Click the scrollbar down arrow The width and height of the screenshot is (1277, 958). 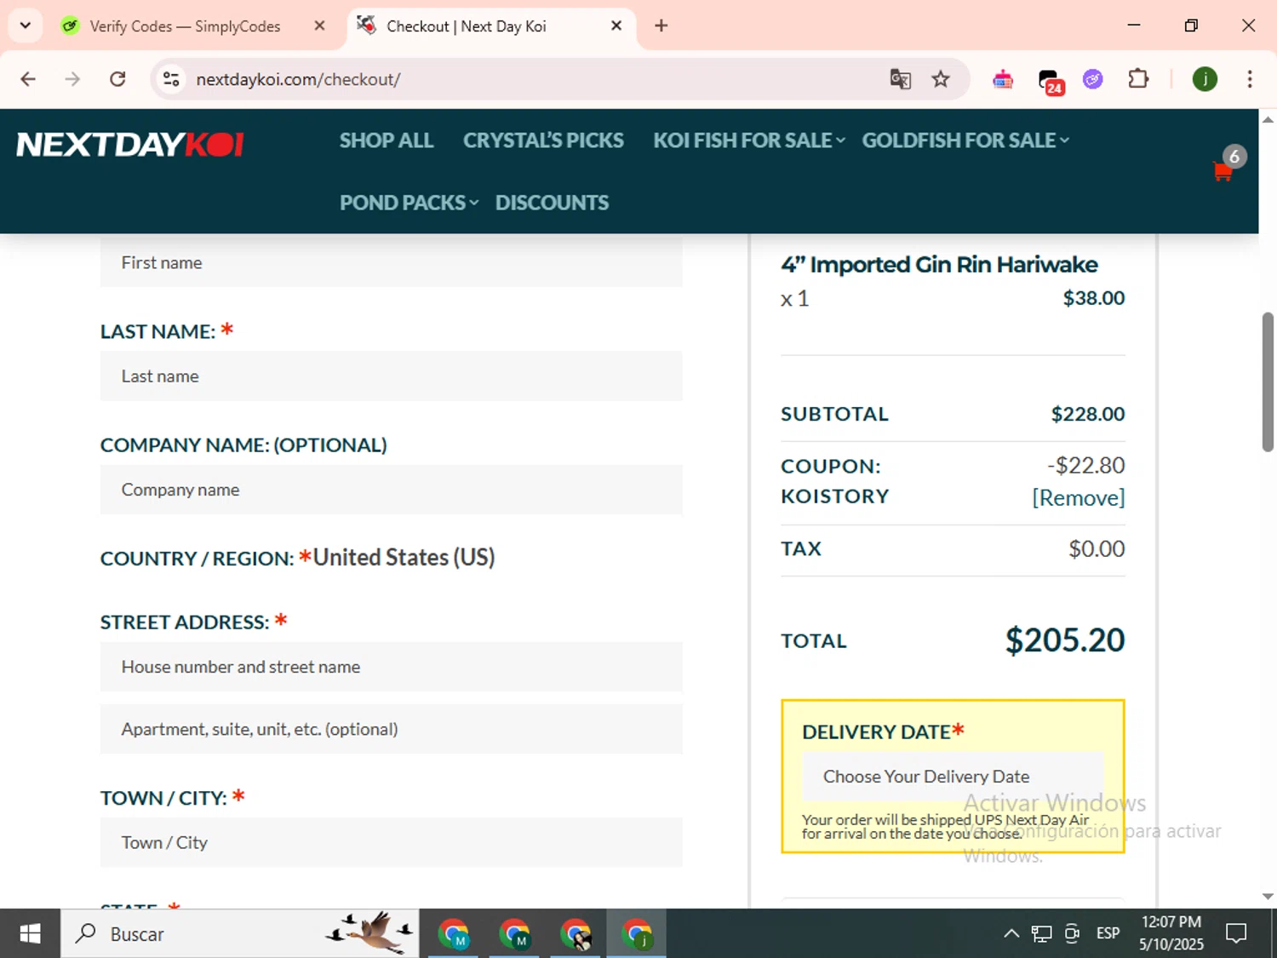pyautogui.click(x=1268, y=896)
